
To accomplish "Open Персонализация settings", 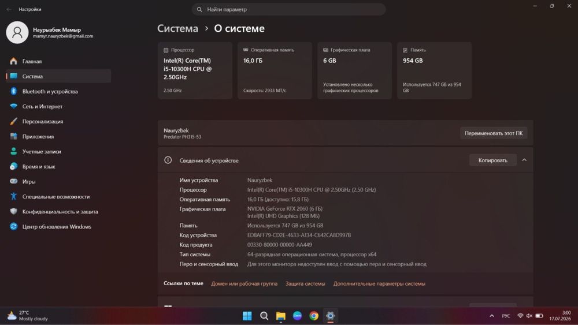I will (58, 121).
